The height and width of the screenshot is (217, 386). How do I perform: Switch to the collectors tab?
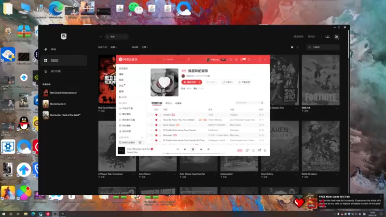(178, 103)
